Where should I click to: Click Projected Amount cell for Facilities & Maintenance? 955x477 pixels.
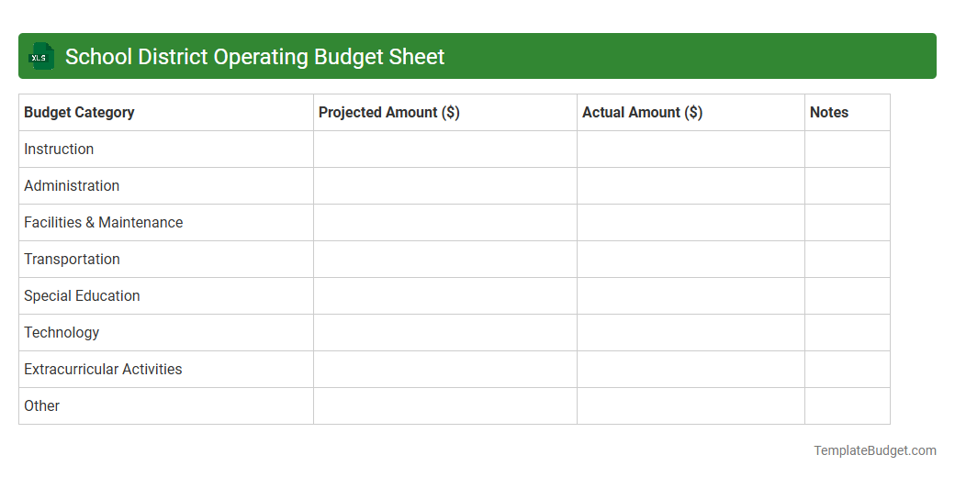pyautogui.click(x=445, y=223)
